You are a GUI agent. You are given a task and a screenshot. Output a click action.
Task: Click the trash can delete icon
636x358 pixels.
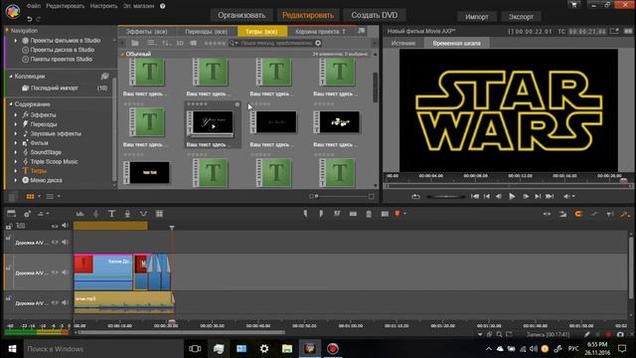click(x=369, y=214)
